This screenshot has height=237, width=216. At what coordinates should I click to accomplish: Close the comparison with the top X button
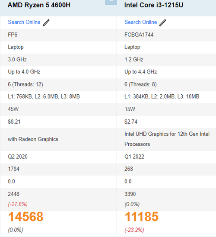111,2
